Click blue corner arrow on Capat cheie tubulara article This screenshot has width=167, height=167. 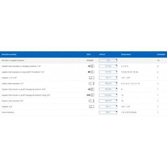(x=116, y=83)
